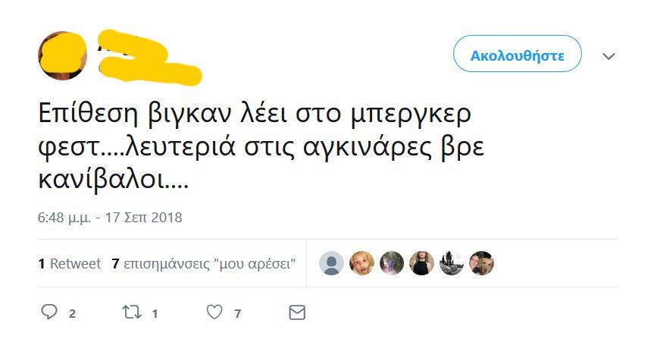View the 7 'μου αρέσει' likes list
The width and height of the screenshot is (654, 339).
(203, 264)
